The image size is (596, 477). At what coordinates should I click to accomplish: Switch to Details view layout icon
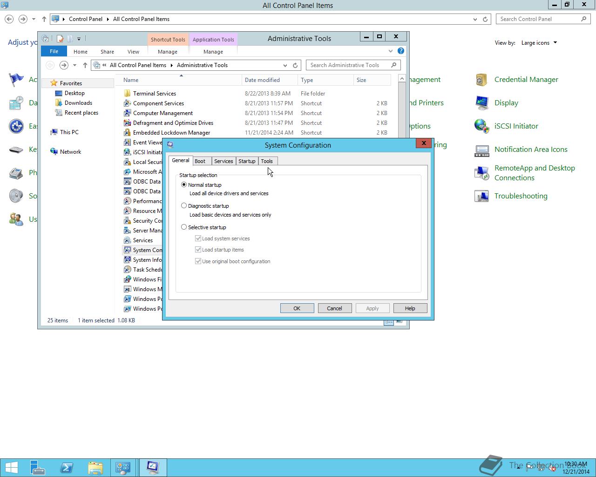tap(388, 321)
